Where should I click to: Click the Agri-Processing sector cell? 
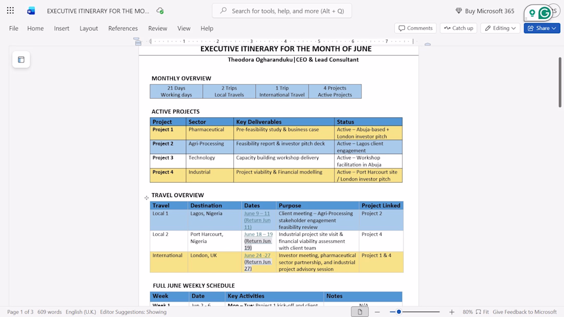coord(210,146)
